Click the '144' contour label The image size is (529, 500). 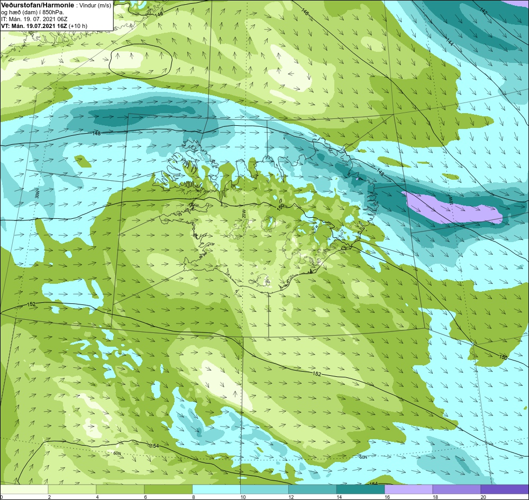pos(450,42)
